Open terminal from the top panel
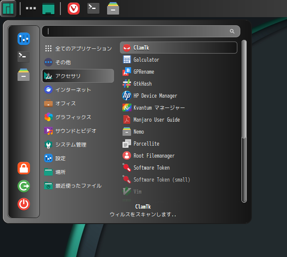The height and width of the screenshot is (257, 287). coord(93,9)
